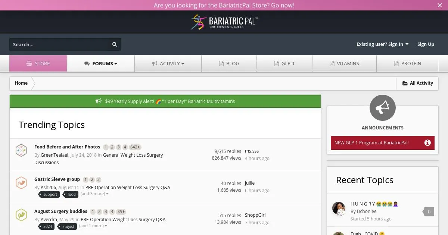Viewport: 448px width, 235px height.
Task: View ms.sss profile
Action: [252, 151]
